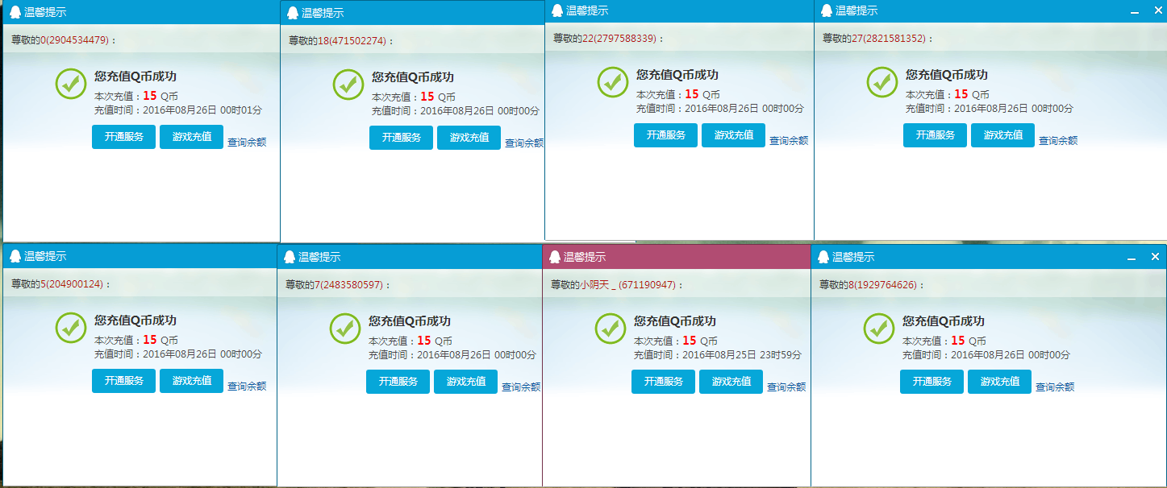The image size is (1167, 488).
Task: Click green success checkmark in 2821581352 window
Action: pos(882,82)
